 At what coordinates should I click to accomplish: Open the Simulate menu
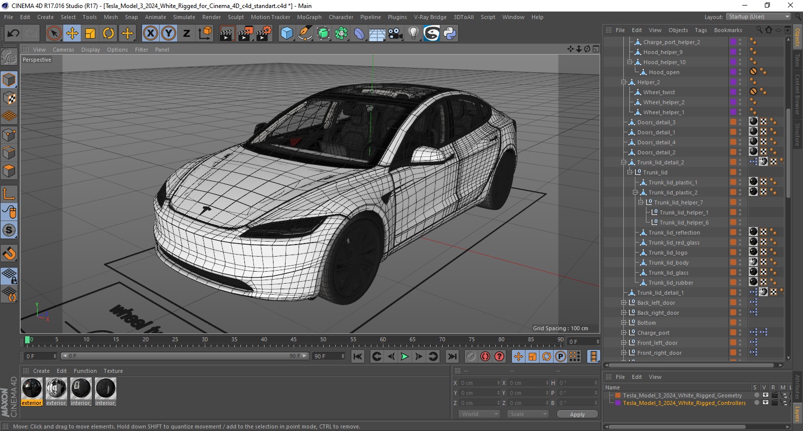[x=184, y=17]
